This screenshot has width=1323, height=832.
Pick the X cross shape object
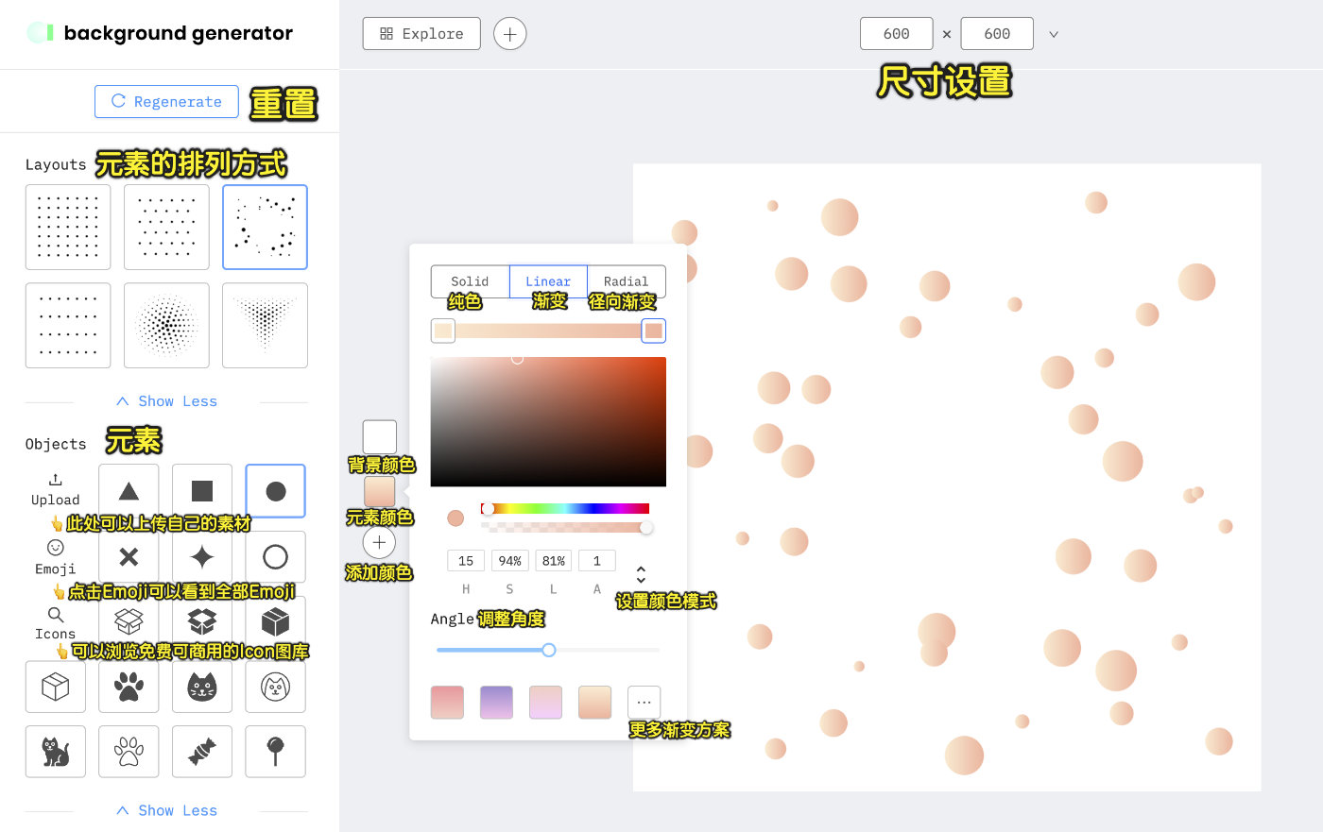point(129,557)
